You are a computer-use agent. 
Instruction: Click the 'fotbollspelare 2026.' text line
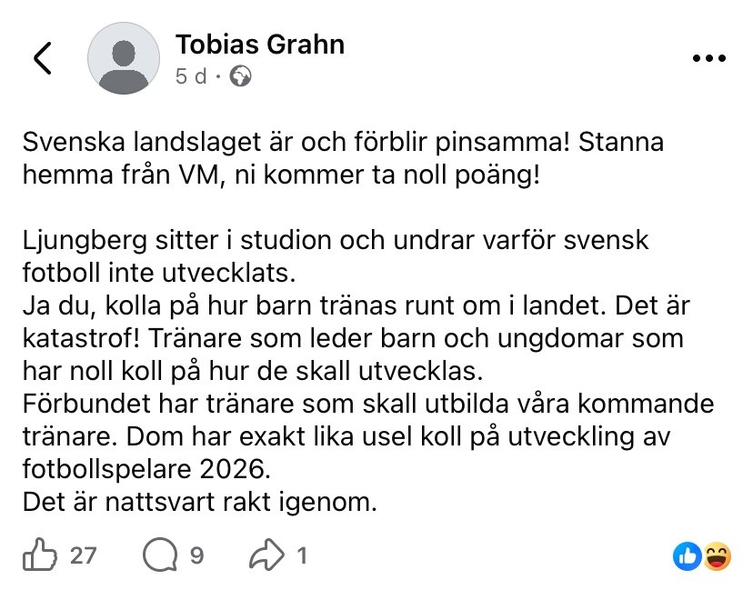tap(147, 469)
